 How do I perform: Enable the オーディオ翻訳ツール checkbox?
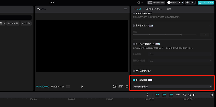point(134,44)
